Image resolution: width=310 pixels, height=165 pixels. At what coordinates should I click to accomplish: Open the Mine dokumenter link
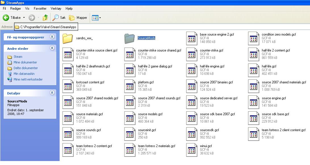[25, 62]
